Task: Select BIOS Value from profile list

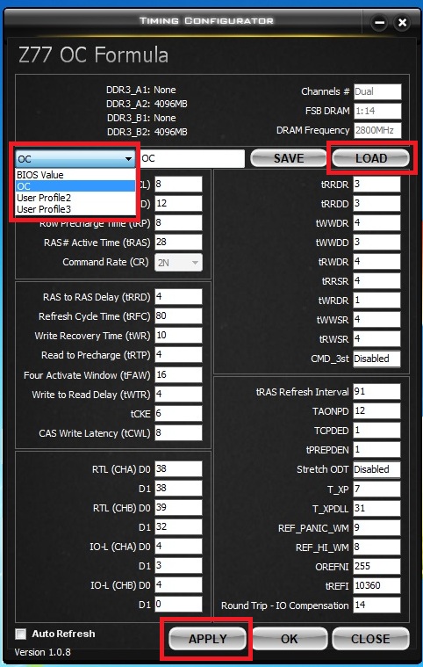Action: pos(75,175)
